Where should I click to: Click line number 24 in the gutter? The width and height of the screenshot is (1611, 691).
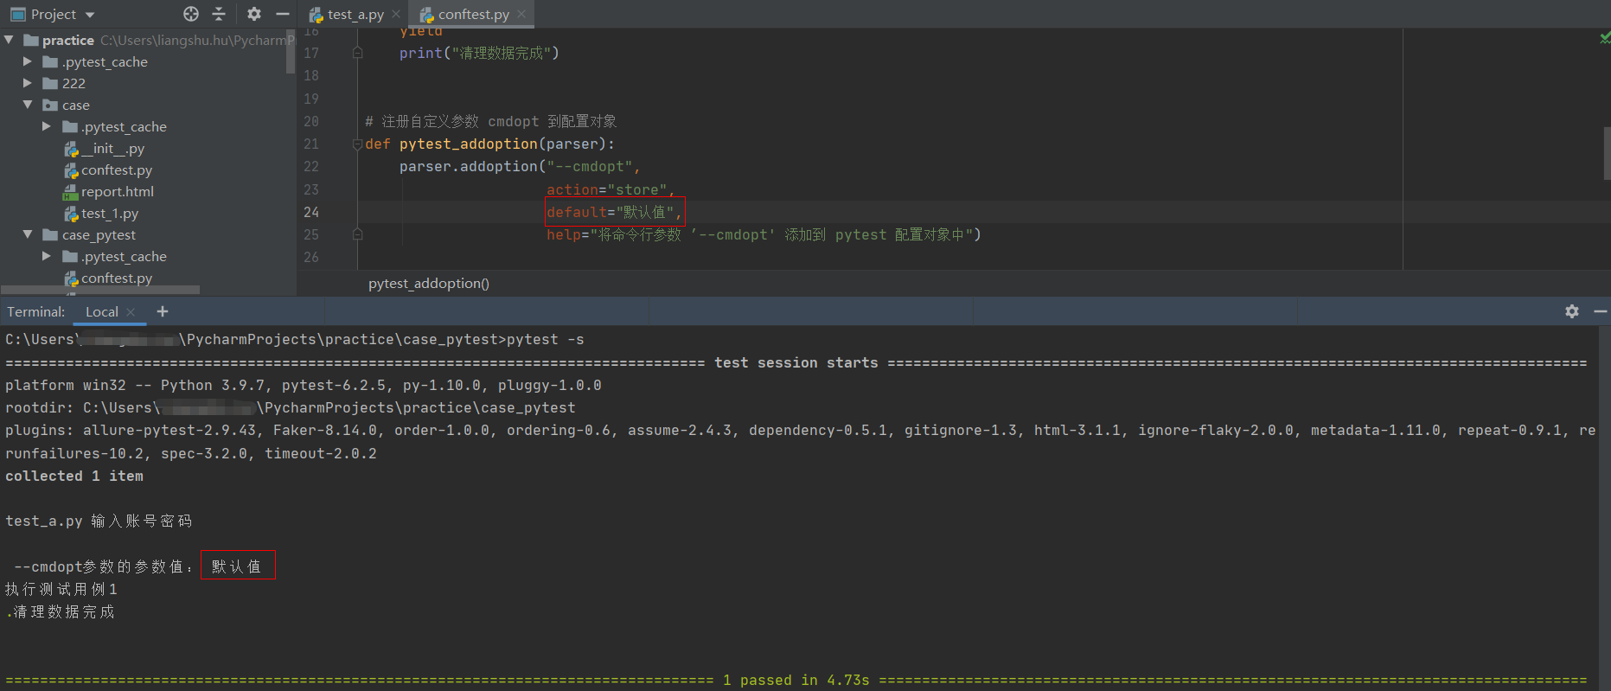pyautogui.click(x=311, y=212)
